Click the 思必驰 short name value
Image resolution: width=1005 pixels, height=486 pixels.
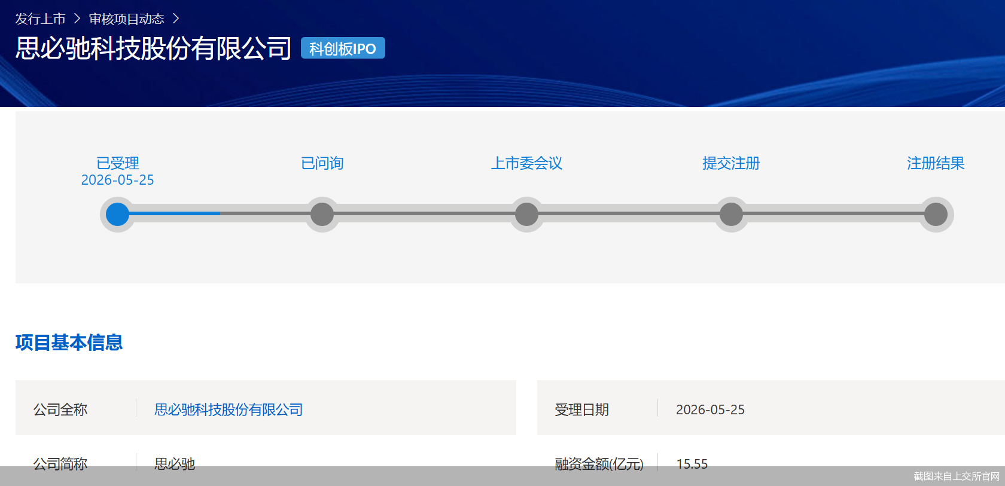[175, 464]
